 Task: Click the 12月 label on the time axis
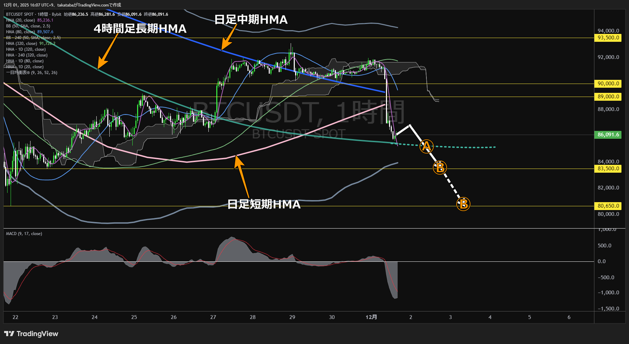click(371, 317)
